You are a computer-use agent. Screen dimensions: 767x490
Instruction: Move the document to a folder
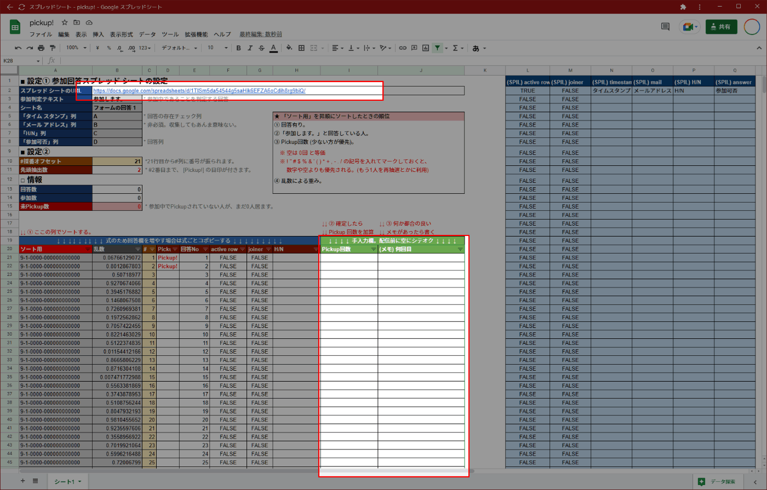(x=77, y=22)
